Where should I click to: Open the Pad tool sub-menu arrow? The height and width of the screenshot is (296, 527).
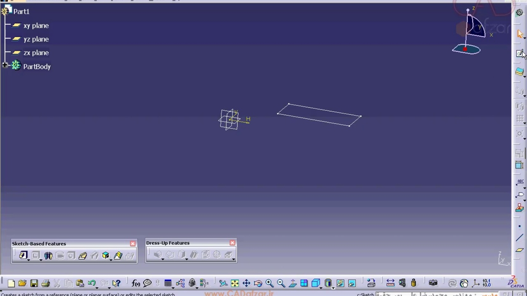point(28,259)
